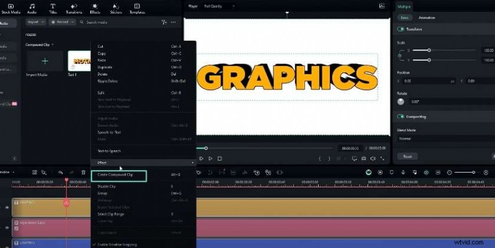Viewport: 495px width, 248px height.
Task: Switch to the Basic tab in properties
Action: (405, 18)
